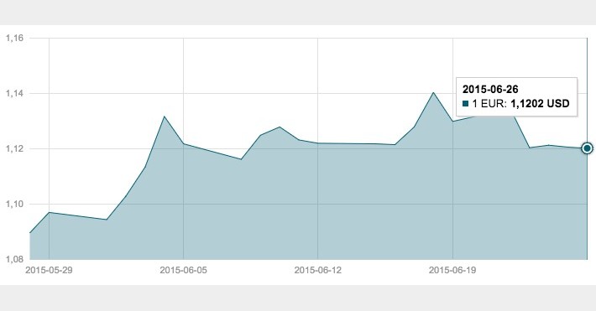Click the 2015-06-05 x-axis date label
This screenshot has height=311, width=596.
tap(183, 270)
